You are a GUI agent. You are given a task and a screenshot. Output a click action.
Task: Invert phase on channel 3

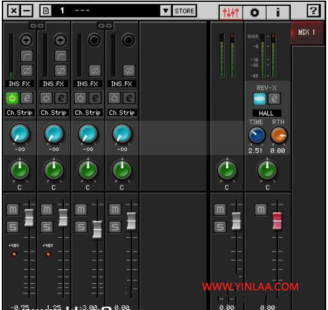pos(95,71)
